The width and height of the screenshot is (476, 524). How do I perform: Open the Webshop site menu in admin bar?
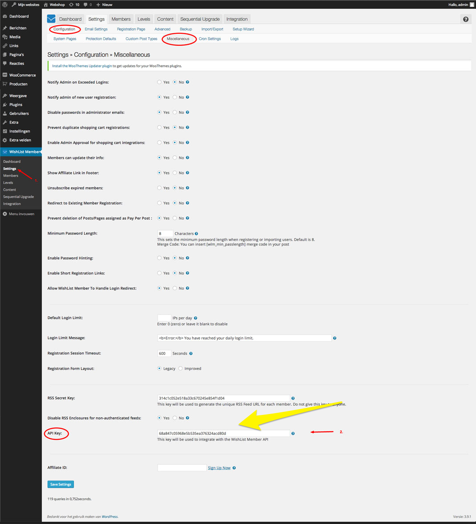(x=54, y=5)
